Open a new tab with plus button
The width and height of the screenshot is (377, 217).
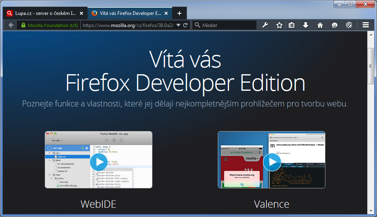[x=179, y=13]
